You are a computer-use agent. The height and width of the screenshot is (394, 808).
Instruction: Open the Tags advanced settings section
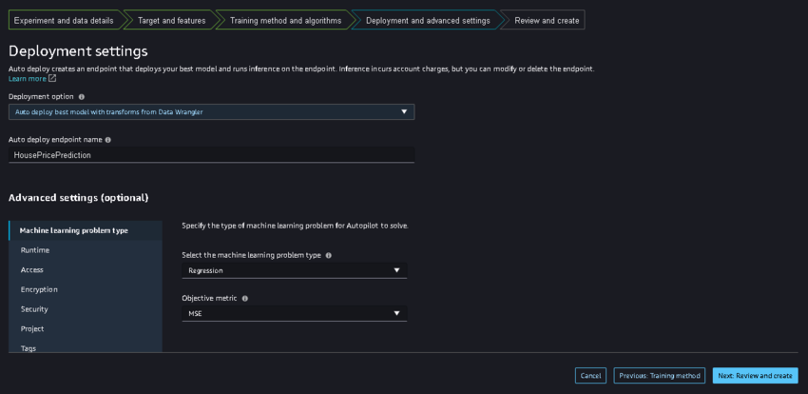click(86, 346)
